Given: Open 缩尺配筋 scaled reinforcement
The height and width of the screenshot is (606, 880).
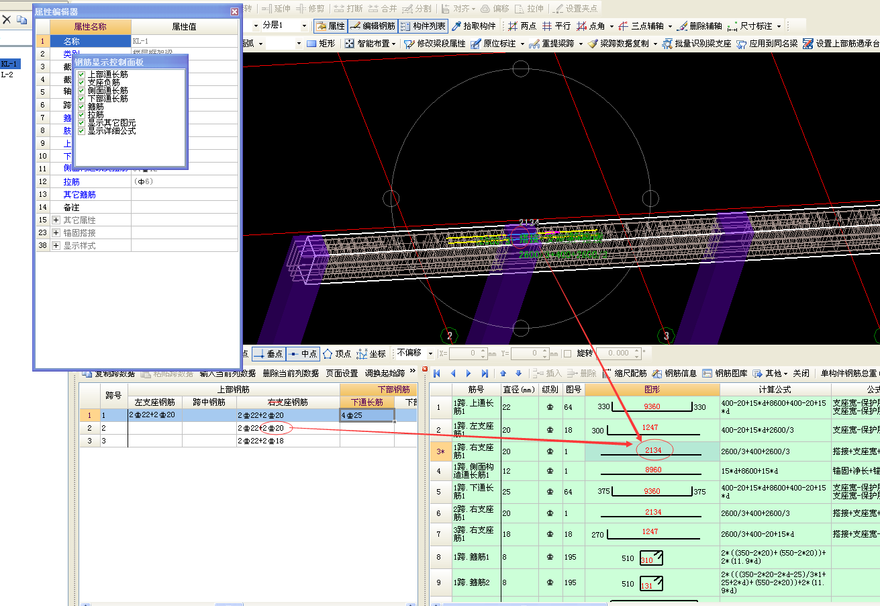Looking at the screenshot, I should (x=625, y=374).
